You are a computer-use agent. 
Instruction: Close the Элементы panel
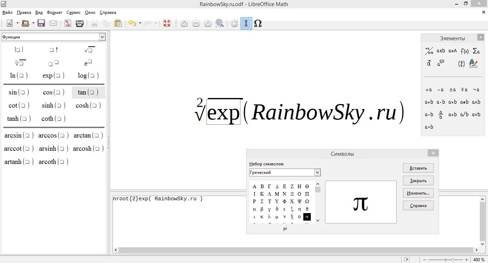[x=481, y=37]
